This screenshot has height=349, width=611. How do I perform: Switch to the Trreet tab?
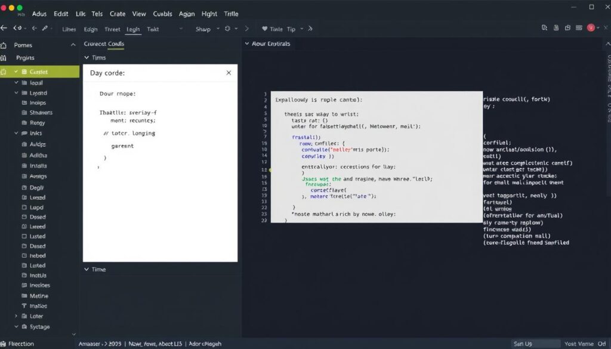tap(112, 29)
